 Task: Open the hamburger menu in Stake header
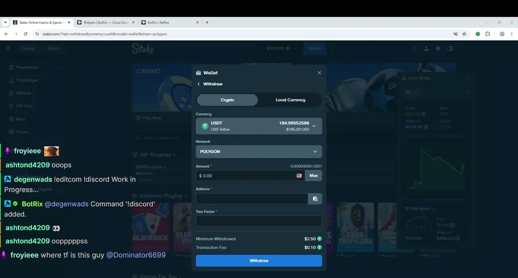[8, 49]
